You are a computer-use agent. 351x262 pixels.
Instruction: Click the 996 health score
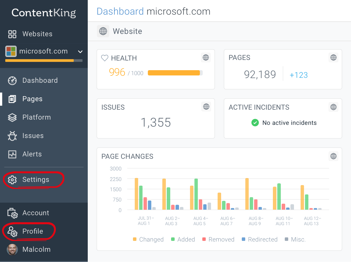[x=117, y=72]
